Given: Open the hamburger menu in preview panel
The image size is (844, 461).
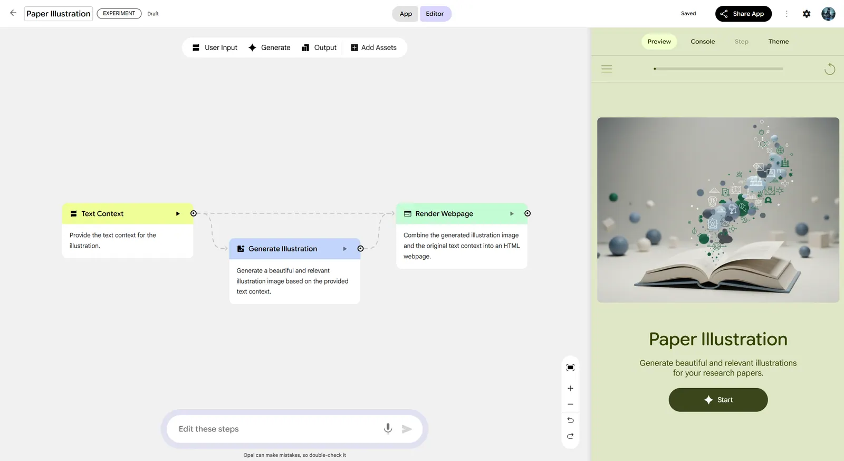Looking at the screenshot, I should coord(607,69).
